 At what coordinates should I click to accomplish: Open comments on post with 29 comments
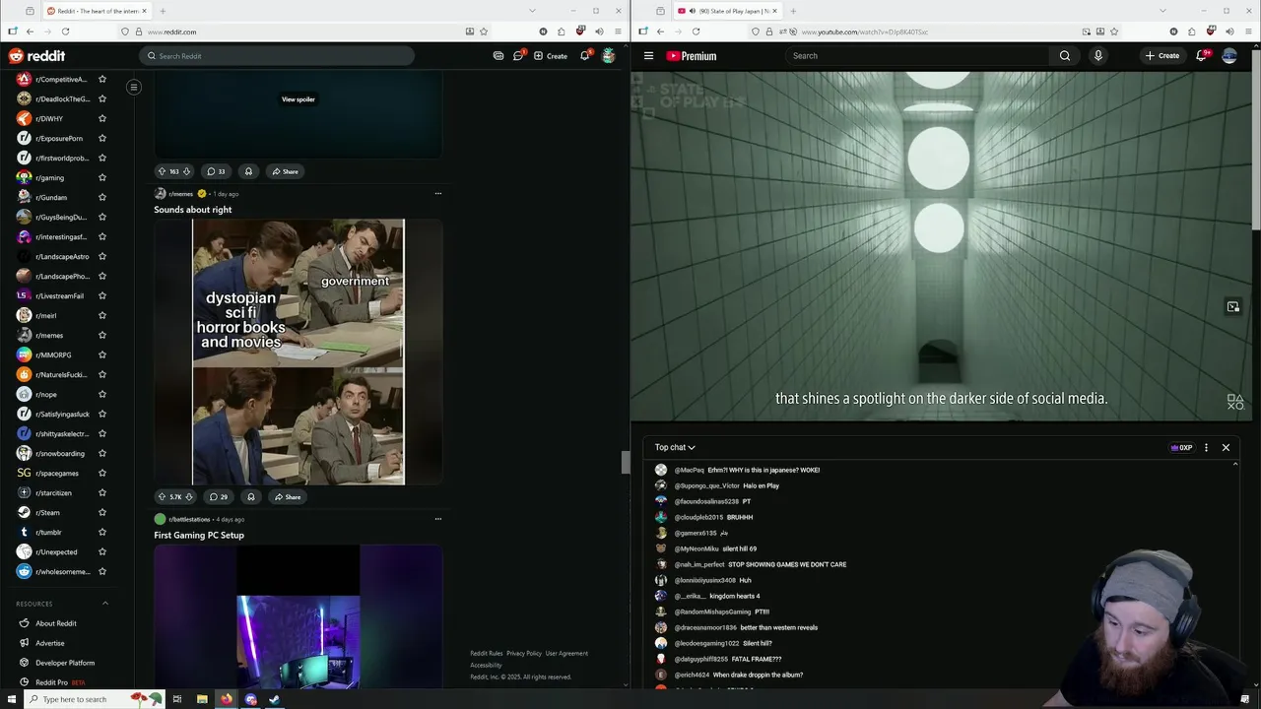click(218, 497)
